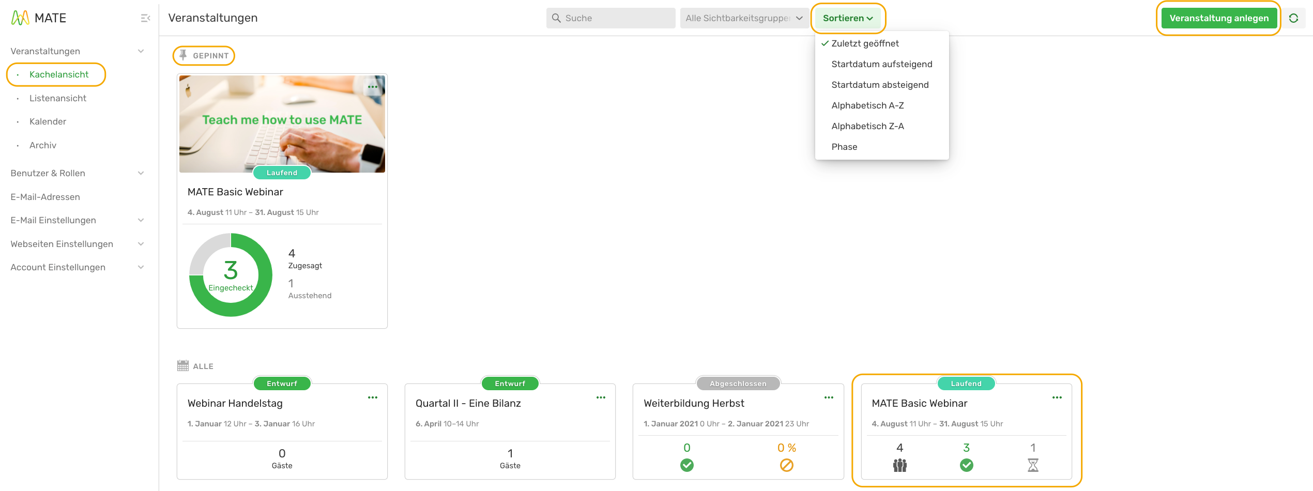Click the MATE logo icon
This screenshot has width=1313, height=491.
[20, 18]
